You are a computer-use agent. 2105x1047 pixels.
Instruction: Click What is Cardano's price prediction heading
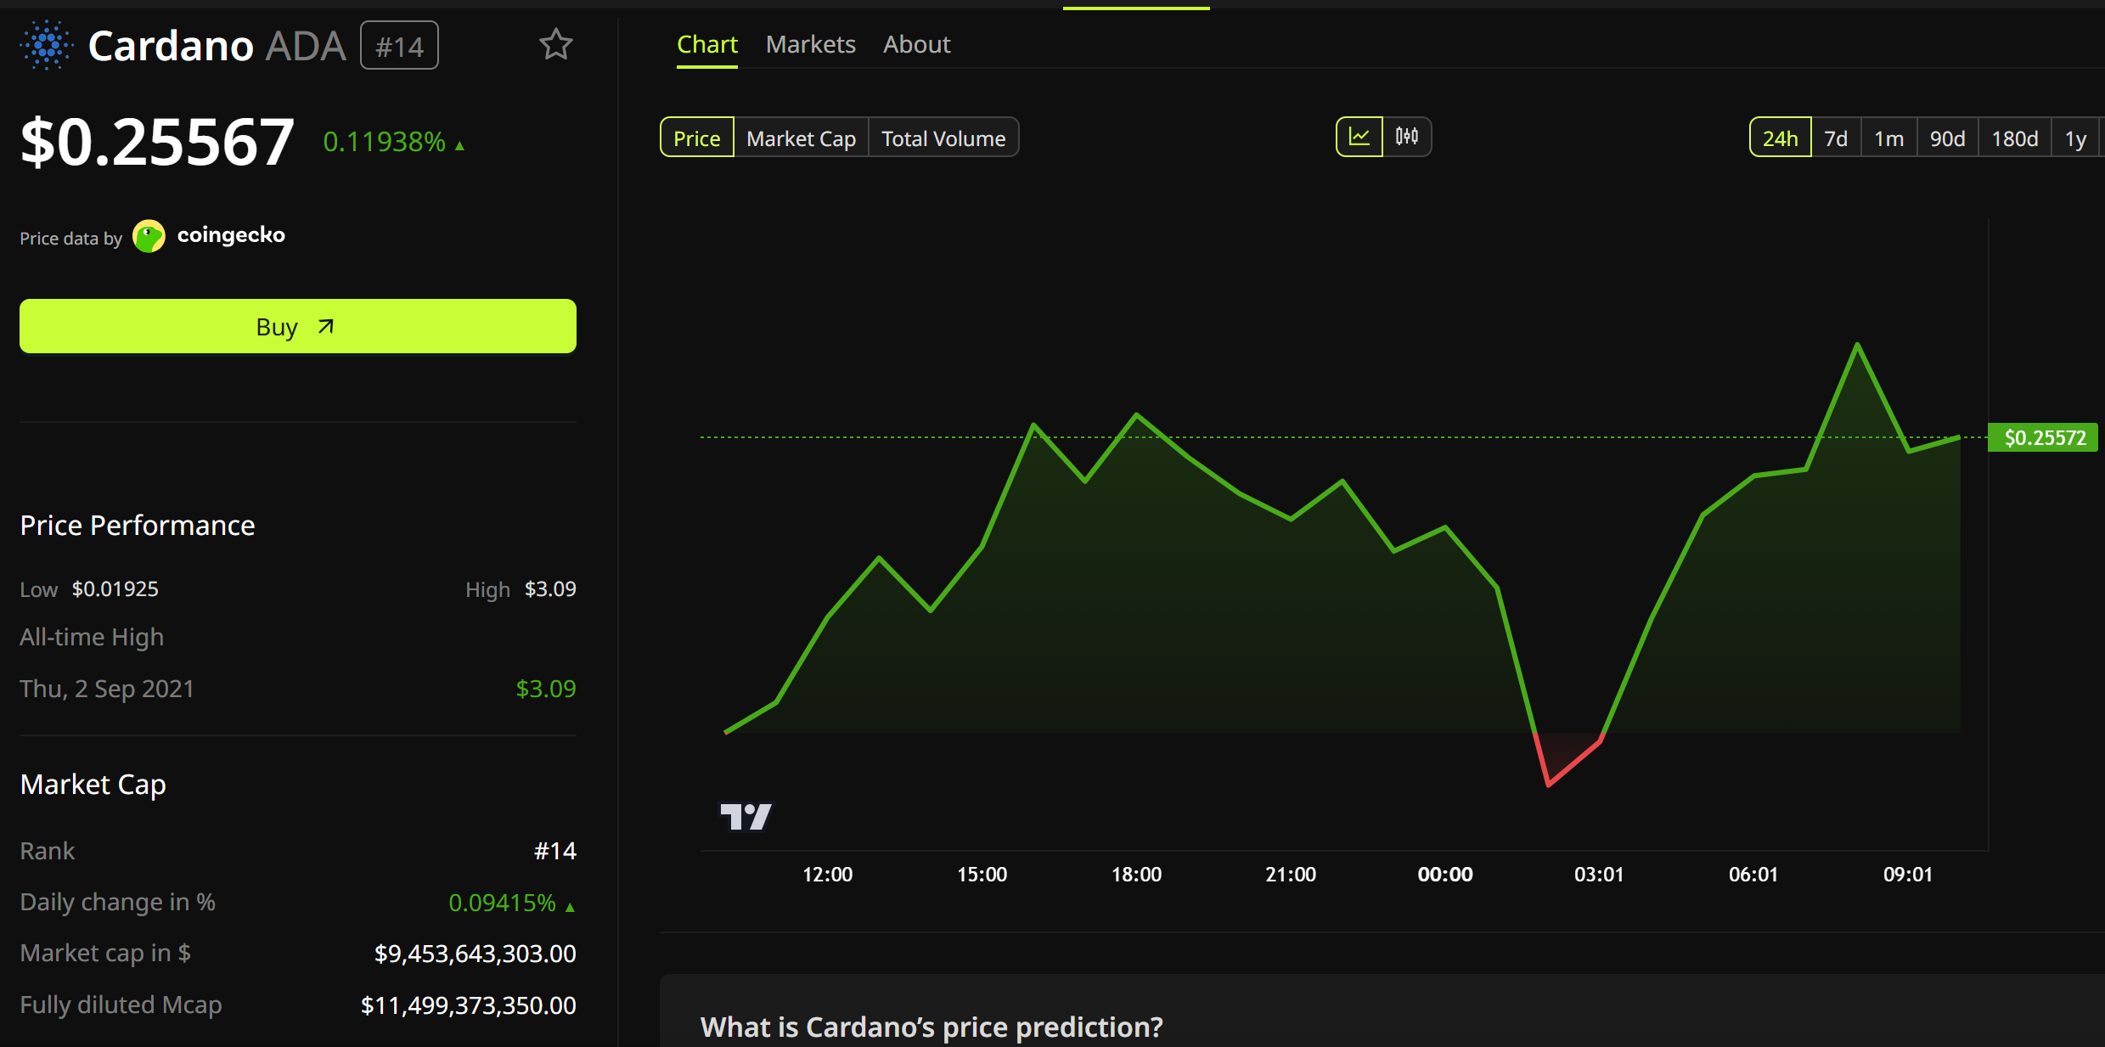(x=931, y=1027)
